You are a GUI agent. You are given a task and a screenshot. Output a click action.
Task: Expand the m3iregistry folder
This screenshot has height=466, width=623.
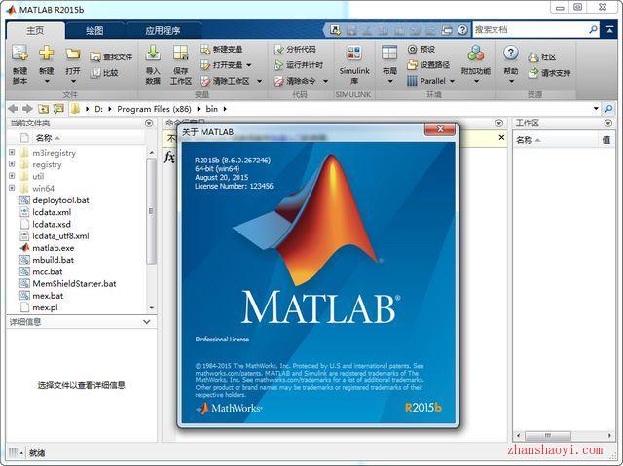(12, 152)
